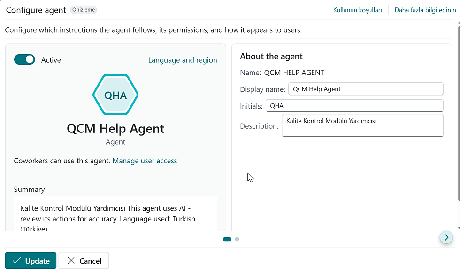Screen dimensions: 460x272
Task: Click the Önizleme badge next to Configure agent
Action: click(83, 9)
